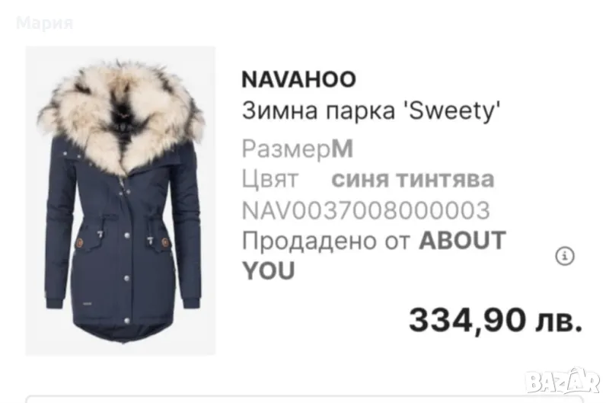This screenshot has width=609, height=403.
Task: Select the синя тинтява color value
Action: click(x=413, y=180)
